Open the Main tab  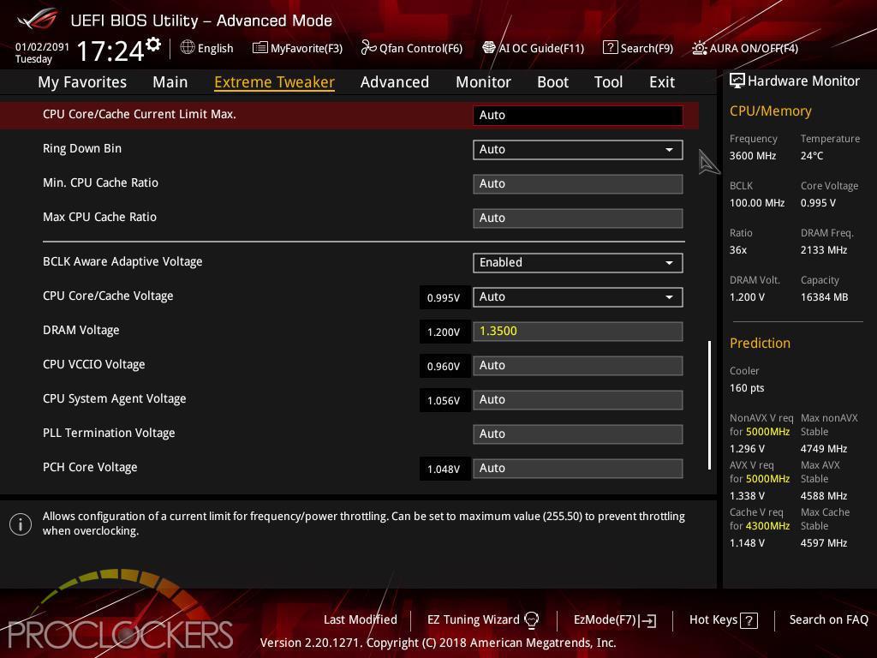170,82
